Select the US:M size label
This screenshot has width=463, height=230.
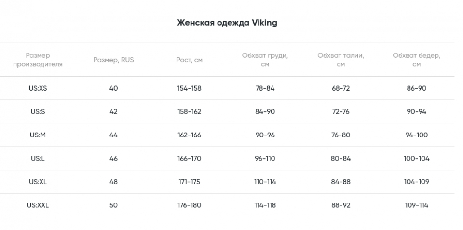click(38, 135)
